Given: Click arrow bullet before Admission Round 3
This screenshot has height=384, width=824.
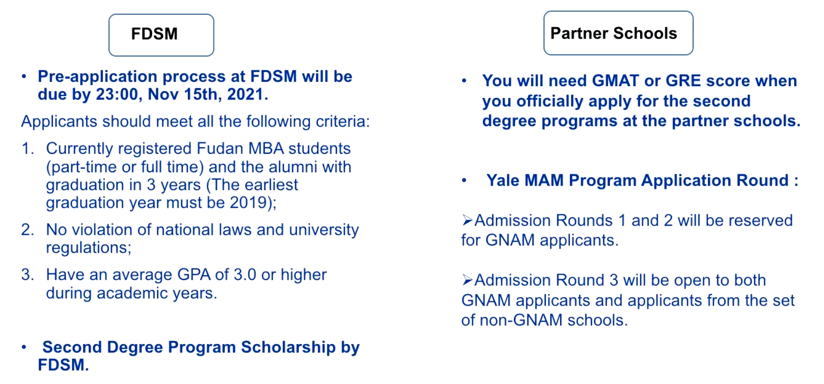Looking at the screenshot, I should (x=467, y=280).
